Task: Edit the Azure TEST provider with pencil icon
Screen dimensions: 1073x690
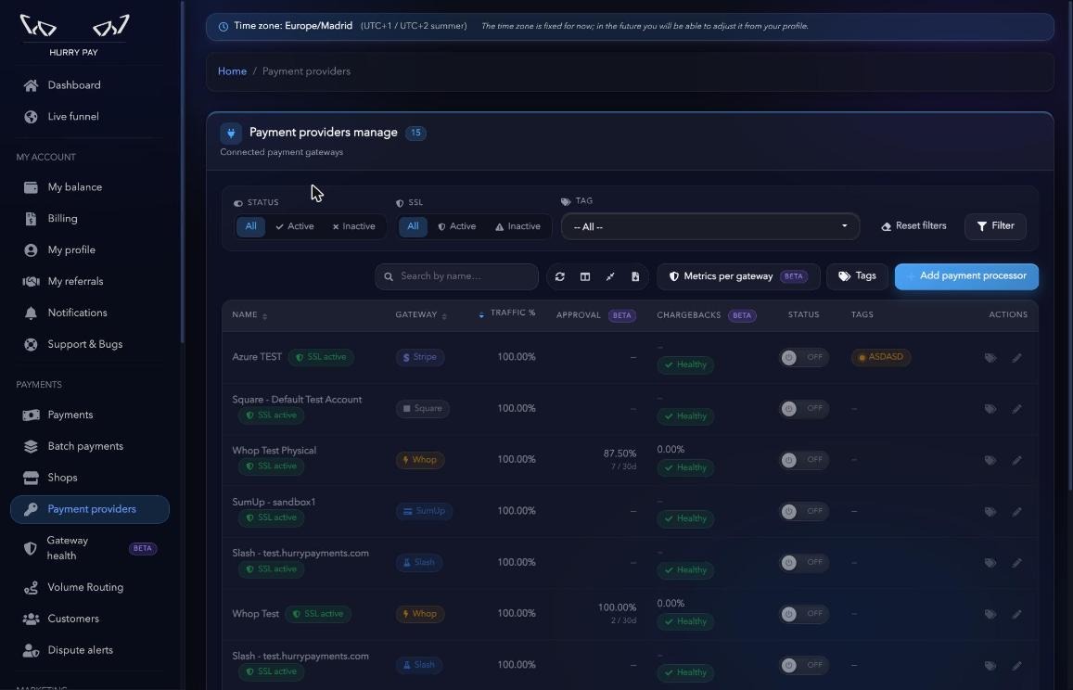Action: point(1016,357)
